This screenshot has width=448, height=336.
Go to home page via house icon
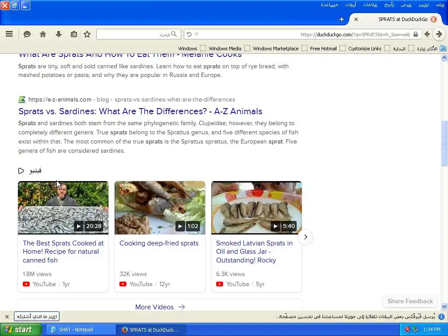[43, 34]
